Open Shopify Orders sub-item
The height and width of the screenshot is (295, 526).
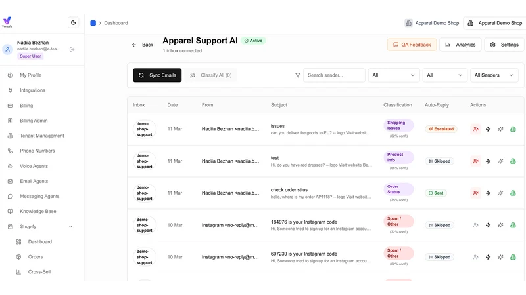(x=36, y=257)
